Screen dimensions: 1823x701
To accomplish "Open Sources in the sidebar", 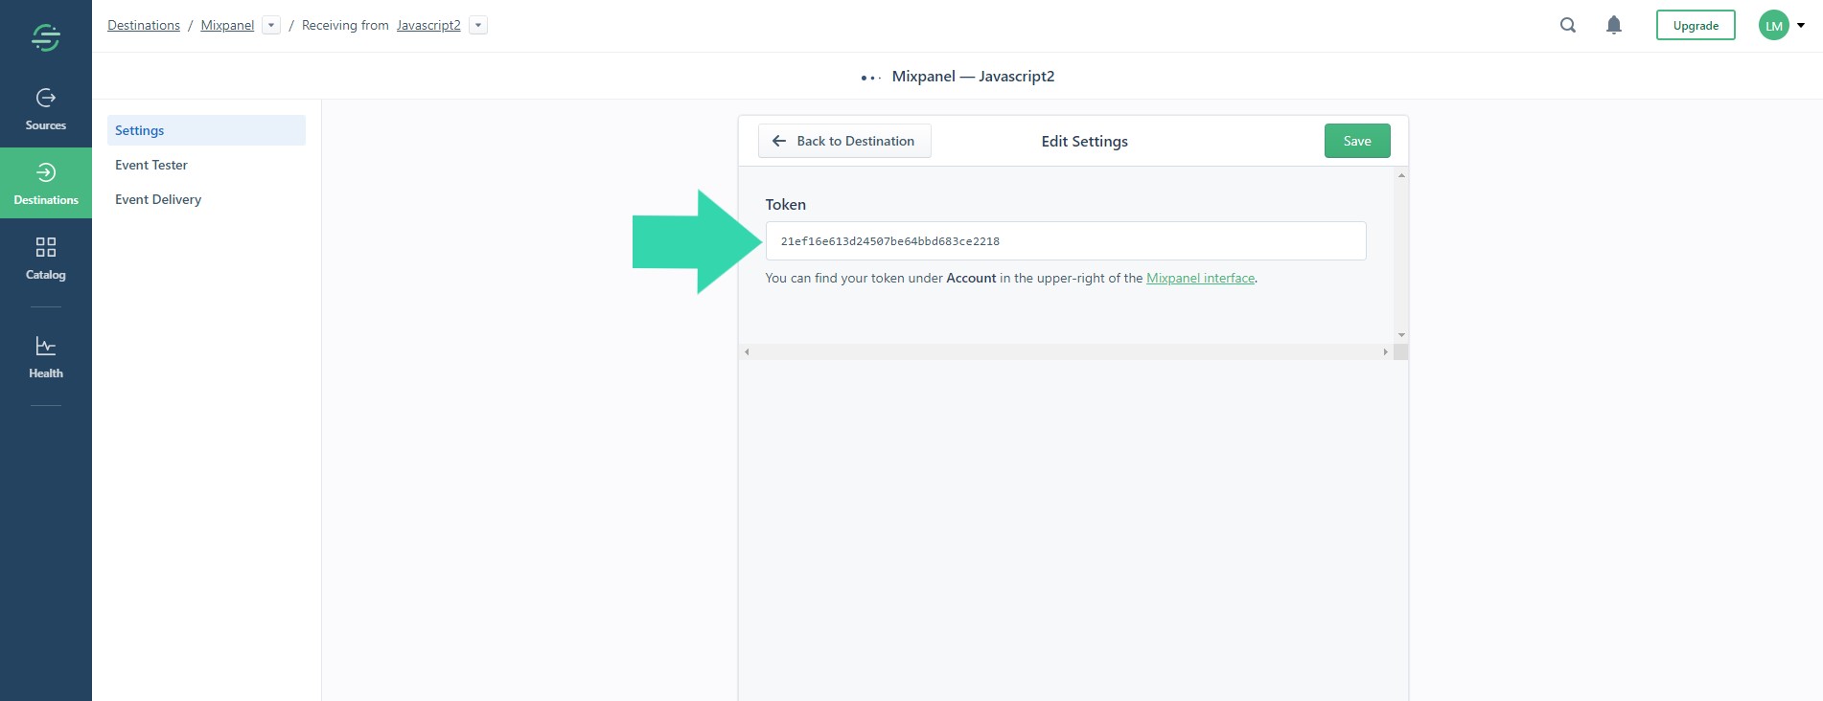I will click(x=46, y=110).
